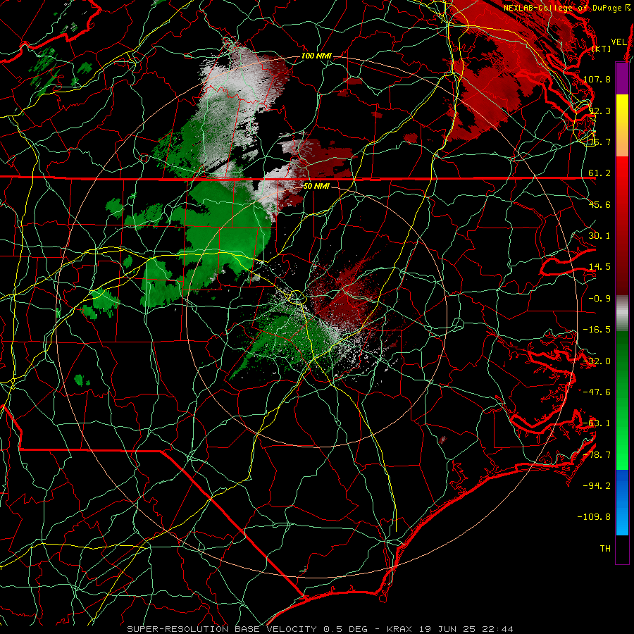Click the blue segment of velocity color bar
Screen dimensions: 634x634
click(622, 502)
